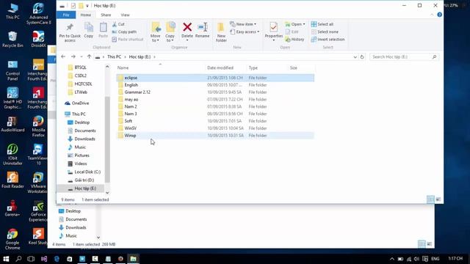470x264 pixels.
Task: Open Explorer help question mark icon
Action: point(439,15)
